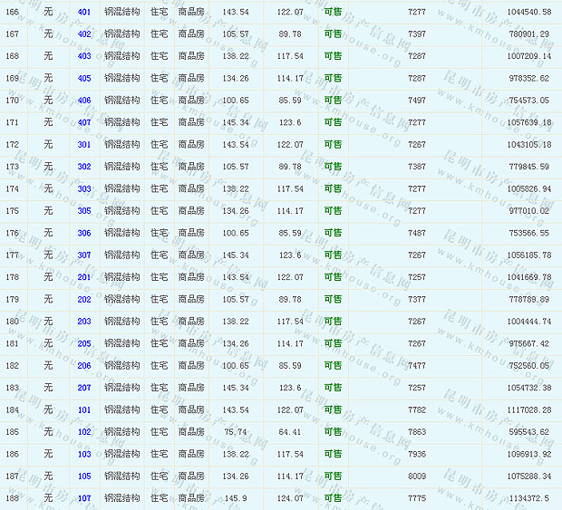Screen dimensions: 562x510
Task: Open room 302 details link
Action: pos(84,167)
